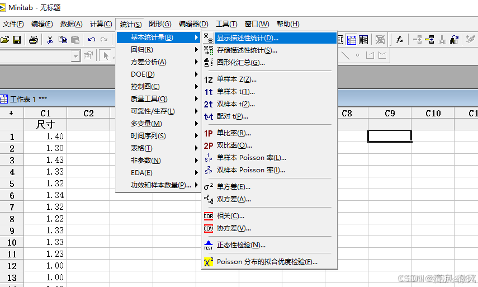
Task: Expand the 可靠性/生存(L) submenu
Action: [159, 111]
